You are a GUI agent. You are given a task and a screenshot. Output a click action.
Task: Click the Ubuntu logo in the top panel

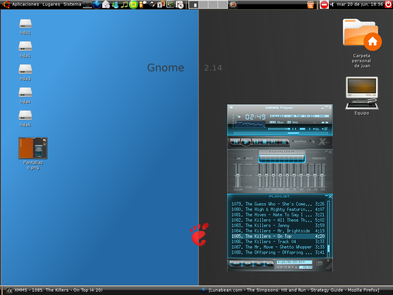(x=6, y=4)
